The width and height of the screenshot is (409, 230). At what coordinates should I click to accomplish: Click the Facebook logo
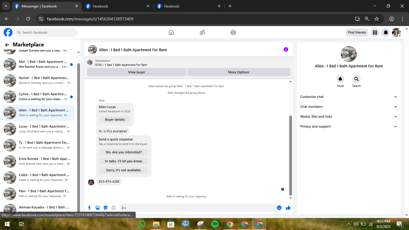(8, 32)
